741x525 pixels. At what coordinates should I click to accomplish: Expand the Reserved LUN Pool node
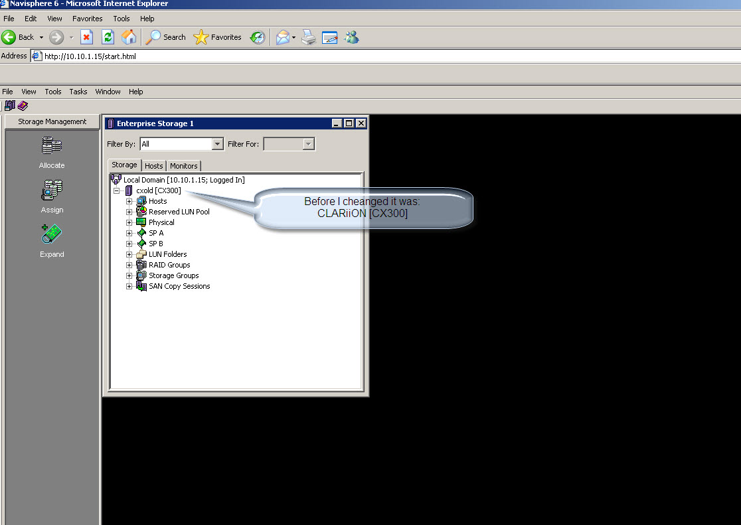[129, 212]
